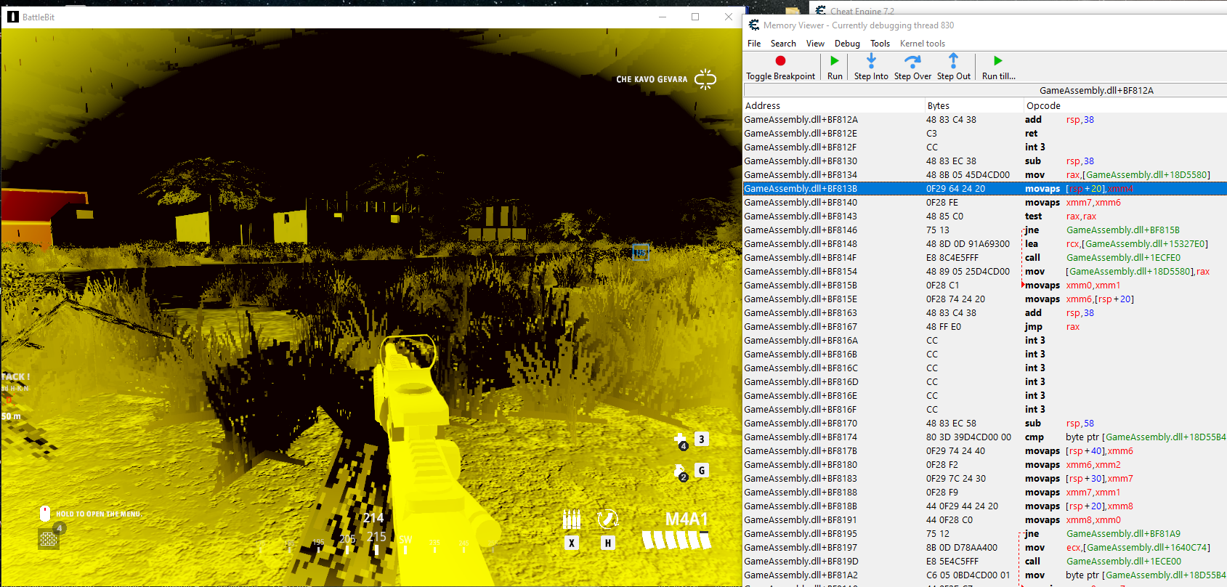
Task: Click the sub rsp,58 instruction
Action: click(x=1059, y=424)
